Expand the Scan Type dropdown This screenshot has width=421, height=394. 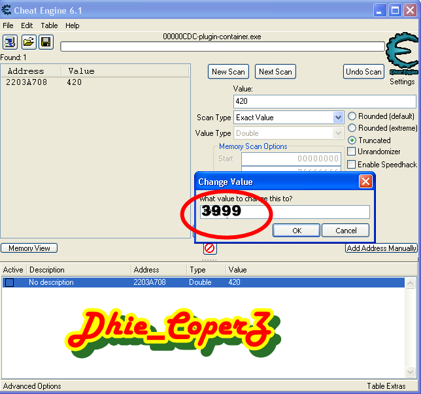[338, 118]
